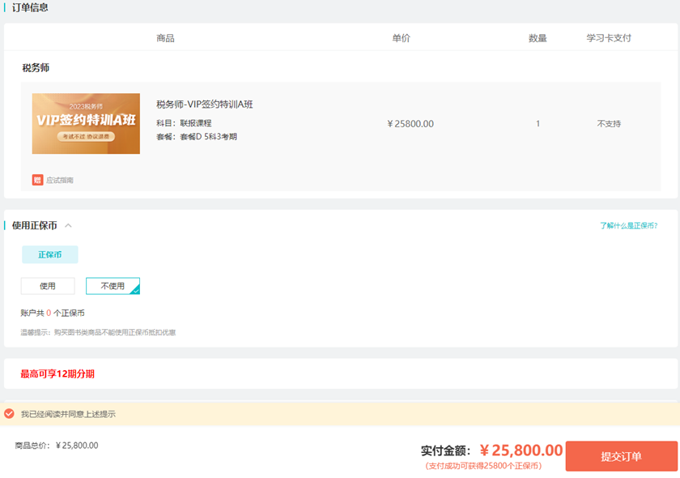
Task: Click the 学习卡支付 column header
Action: click(x=609, y=38)
